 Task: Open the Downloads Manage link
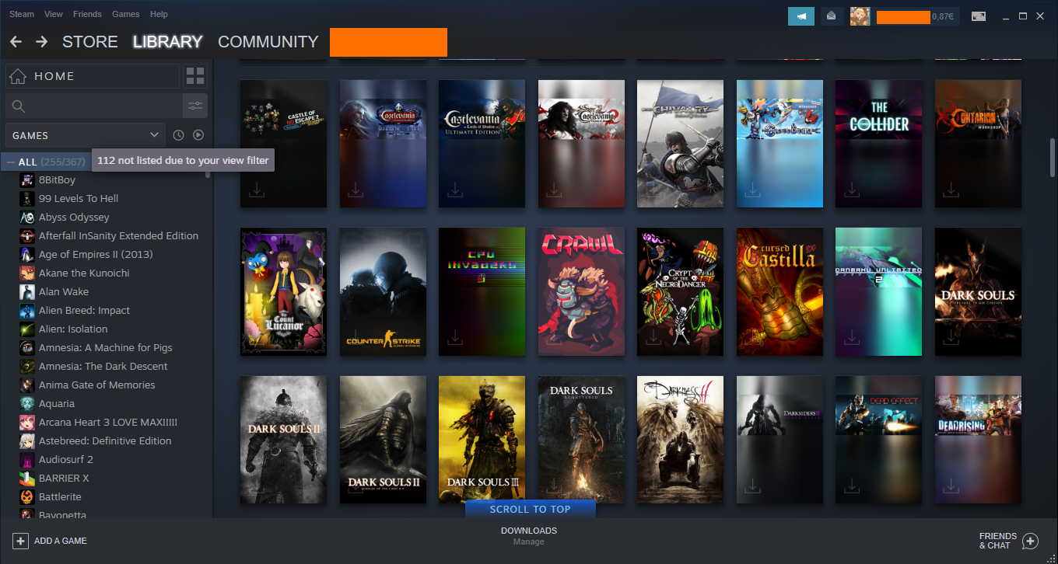pyautogui.click(x=529, y=541)
